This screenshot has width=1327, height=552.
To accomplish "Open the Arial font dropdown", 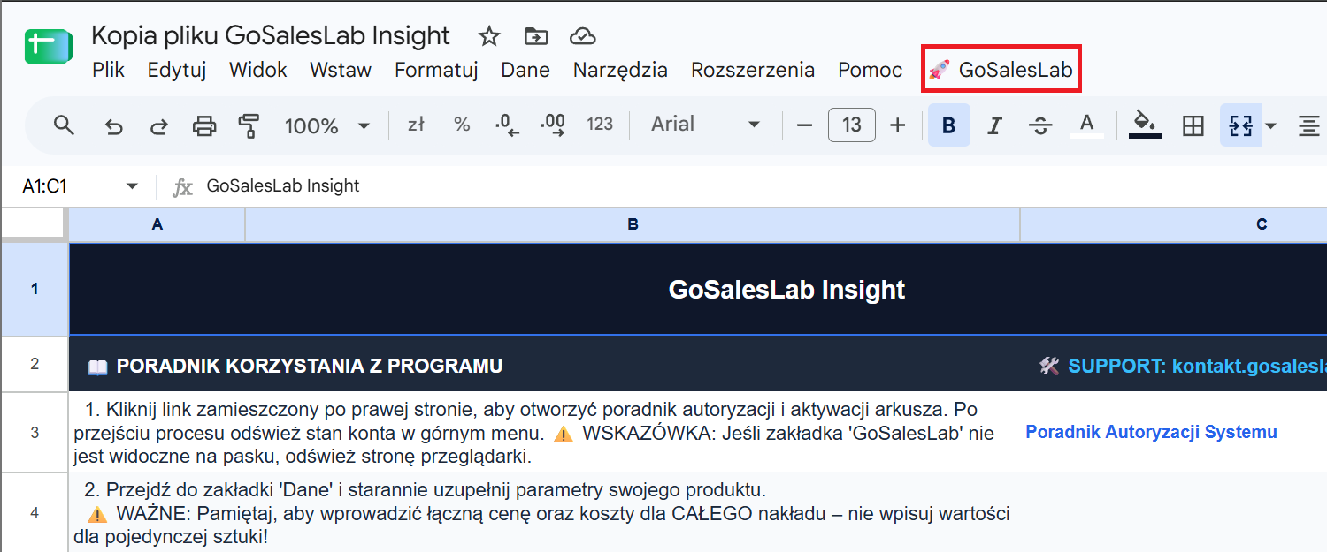I will [706, 125].
